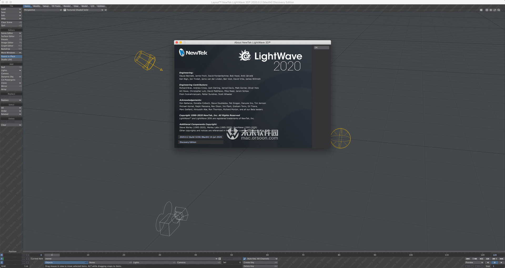This screenshot has width=505, height=268.
Task: Step back one frame button
Action: coord(481,259)
